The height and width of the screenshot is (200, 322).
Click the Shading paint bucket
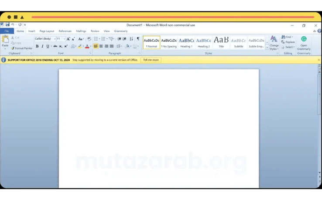(127, 46)
